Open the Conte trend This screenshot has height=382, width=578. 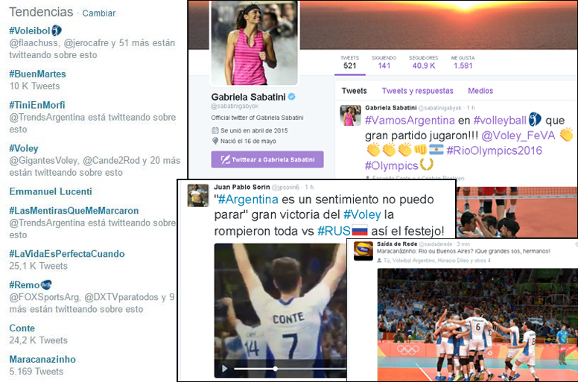[x=22, y=328]
